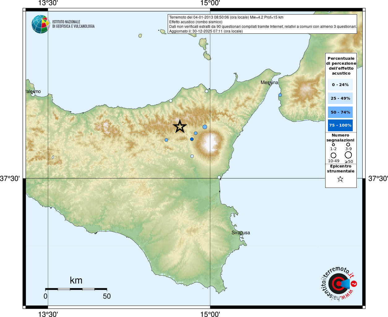Image resolution: width=388 pixels, height=317 pixels.
Task: Click the dark blue report dot near Etna
Action: coord(192,139)
